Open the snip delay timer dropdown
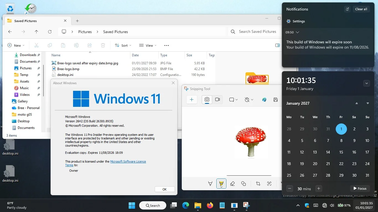The width and height of the screenshot is (378, 212). pos(249,100)
